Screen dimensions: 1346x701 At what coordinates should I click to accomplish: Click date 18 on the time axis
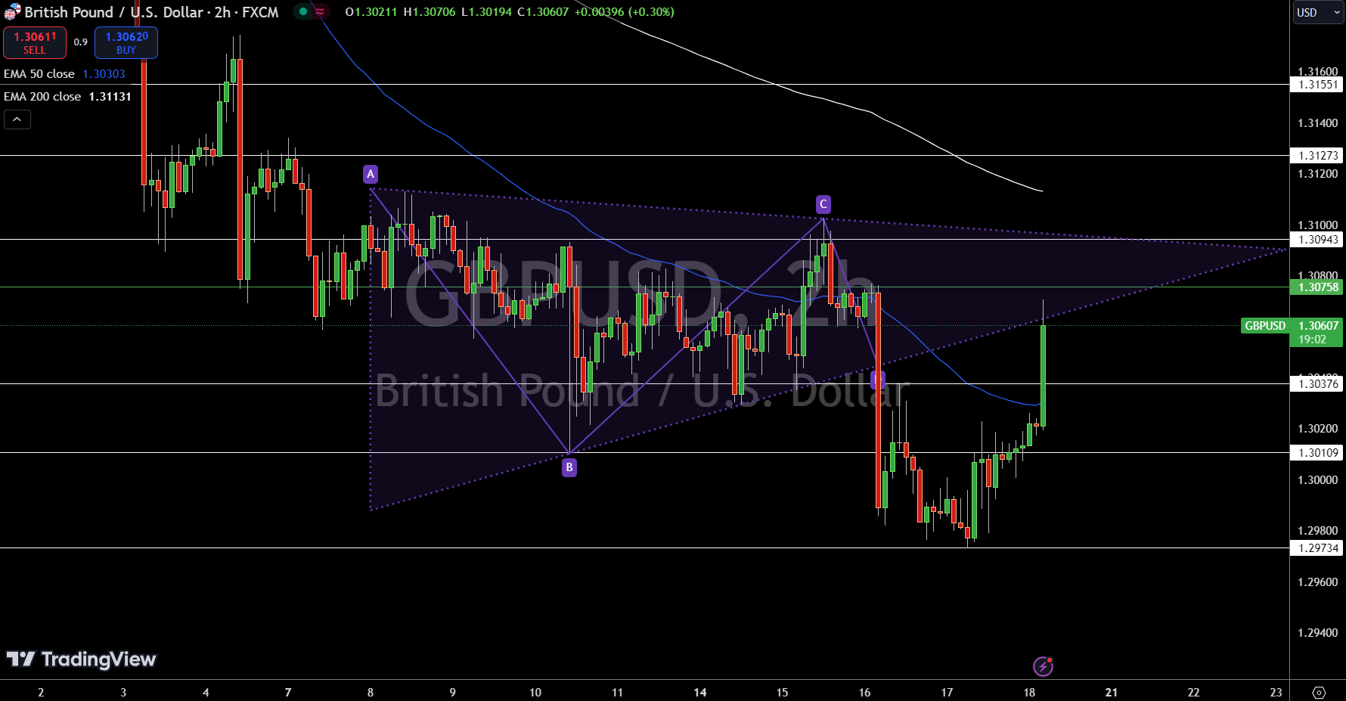1029,692
